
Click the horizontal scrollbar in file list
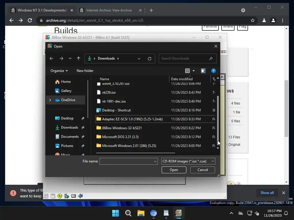click(x=136, y=153)
